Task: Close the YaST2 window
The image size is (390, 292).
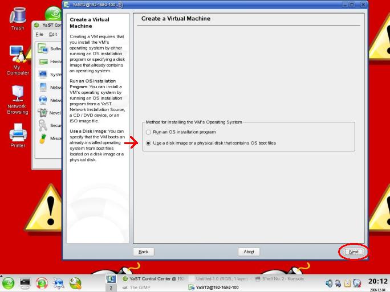Action: point(363,5)
